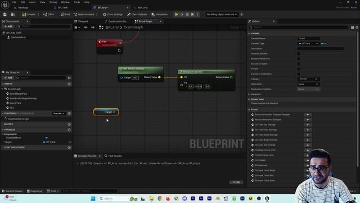Image resolution: width=360 pixels, height=203 pixels.
Task: Click the Fire custom event node
Action: coord(110,46)
